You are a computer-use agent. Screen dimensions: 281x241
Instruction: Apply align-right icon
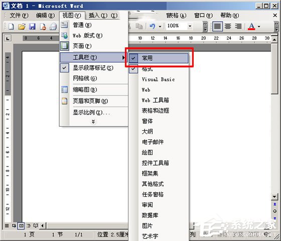(x=238, y=27)
